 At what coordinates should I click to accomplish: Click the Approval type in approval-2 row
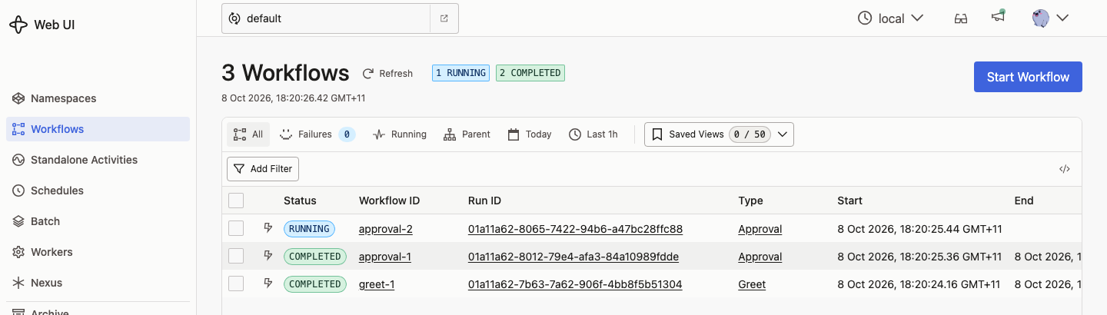760,229
